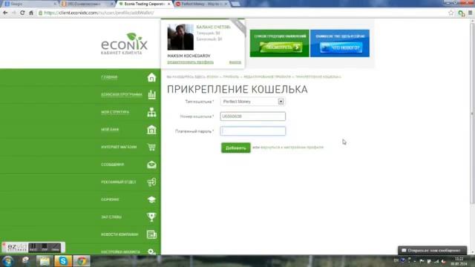Open the bar chart icon for Бонусная программа
The width and height of the screenshot is (475, 267).
tap(151, 95)
